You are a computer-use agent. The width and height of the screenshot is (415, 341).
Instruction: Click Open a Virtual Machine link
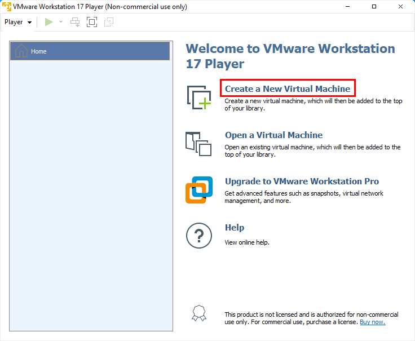pyautogui.click(x=273, y=135)
